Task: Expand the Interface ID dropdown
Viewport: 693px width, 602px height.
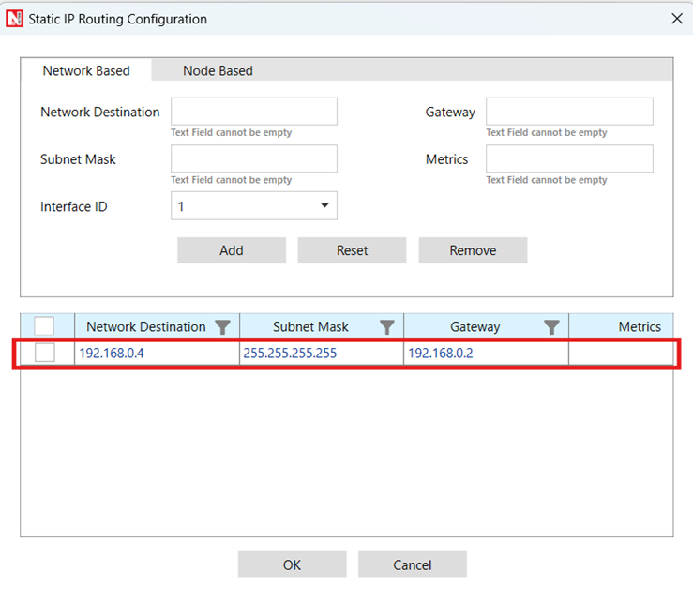Action: pos(324,206)
